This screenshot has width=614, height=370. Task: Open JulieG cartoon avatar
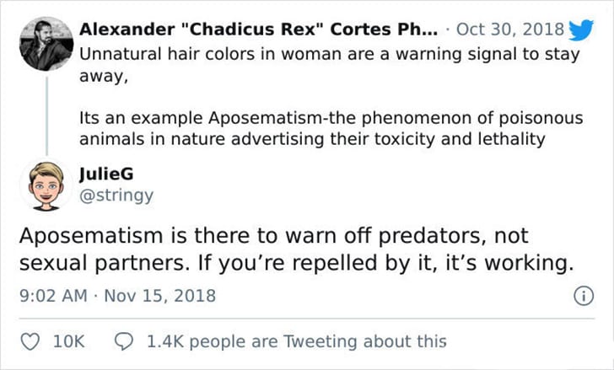pos(46,186)
